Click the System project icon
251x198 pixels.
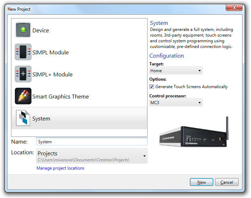[23, 118]
